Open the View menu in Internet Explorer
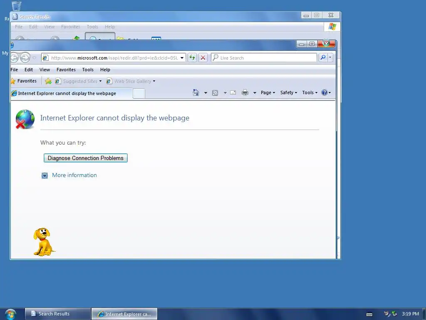Viewport: 426px width, 320px height. tap(45, 70)
